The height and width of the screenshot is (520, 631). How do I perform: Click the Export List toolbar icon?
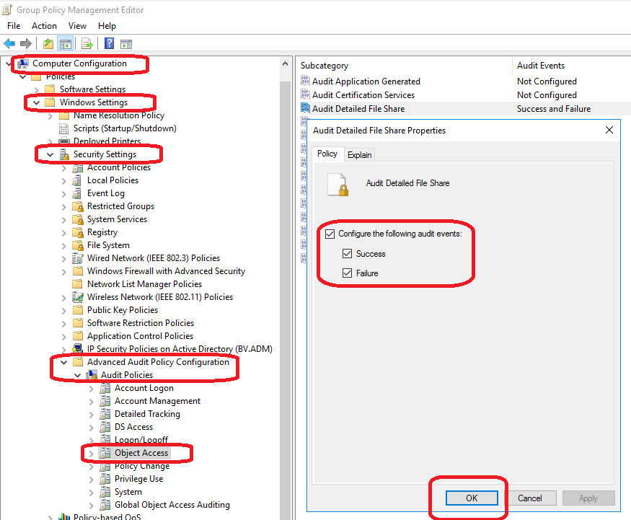coord(87,44)
